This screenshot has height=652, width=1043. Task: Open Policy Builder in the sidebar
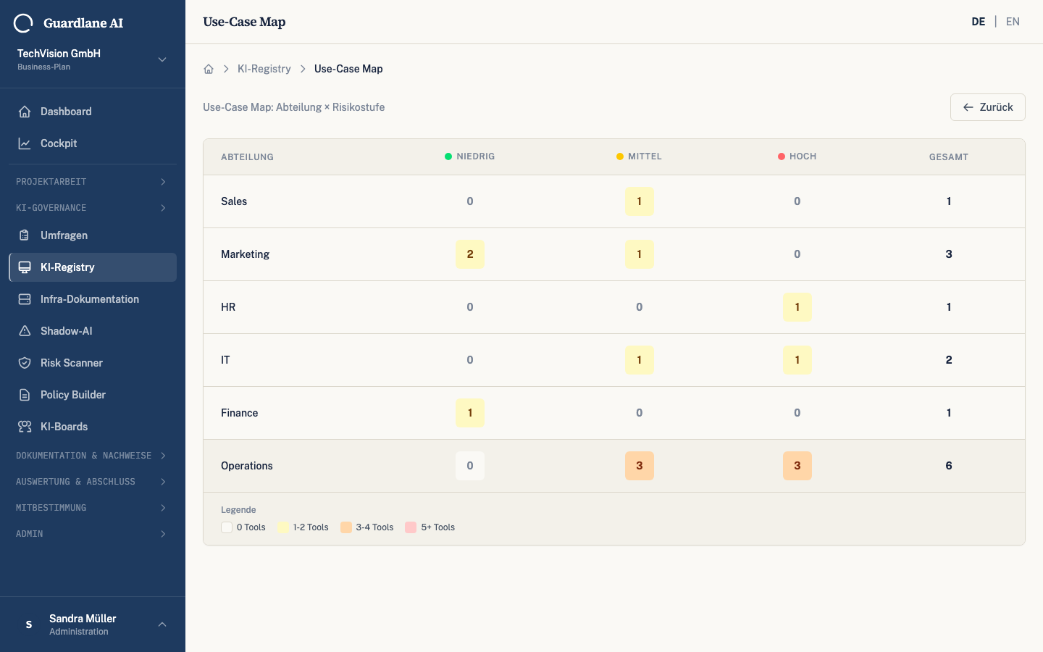93,395
